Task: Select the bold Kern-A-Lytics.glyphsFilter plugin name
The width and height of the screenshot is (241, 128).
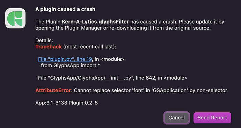Action: [95, 22]
